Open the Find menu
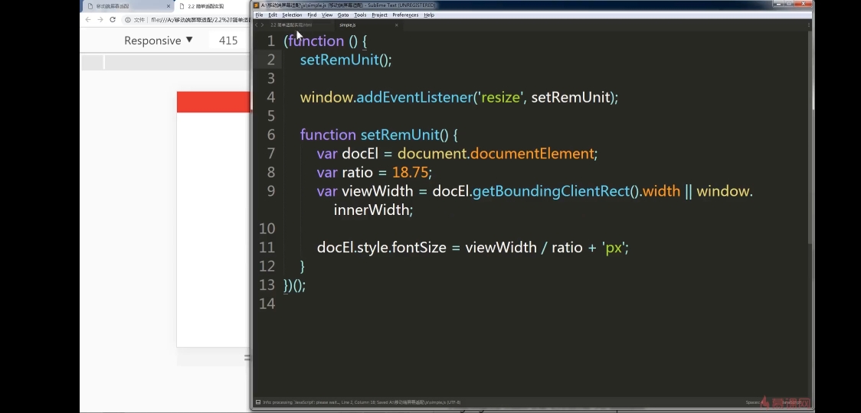This screenshot has width=861, height=413. 312,15
